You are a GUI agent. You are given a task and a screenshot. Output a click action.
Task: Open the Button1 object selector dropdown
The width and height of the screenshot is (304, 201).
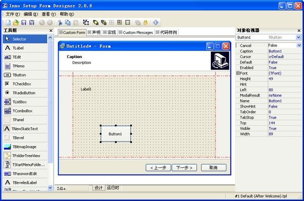pos(298,37)
